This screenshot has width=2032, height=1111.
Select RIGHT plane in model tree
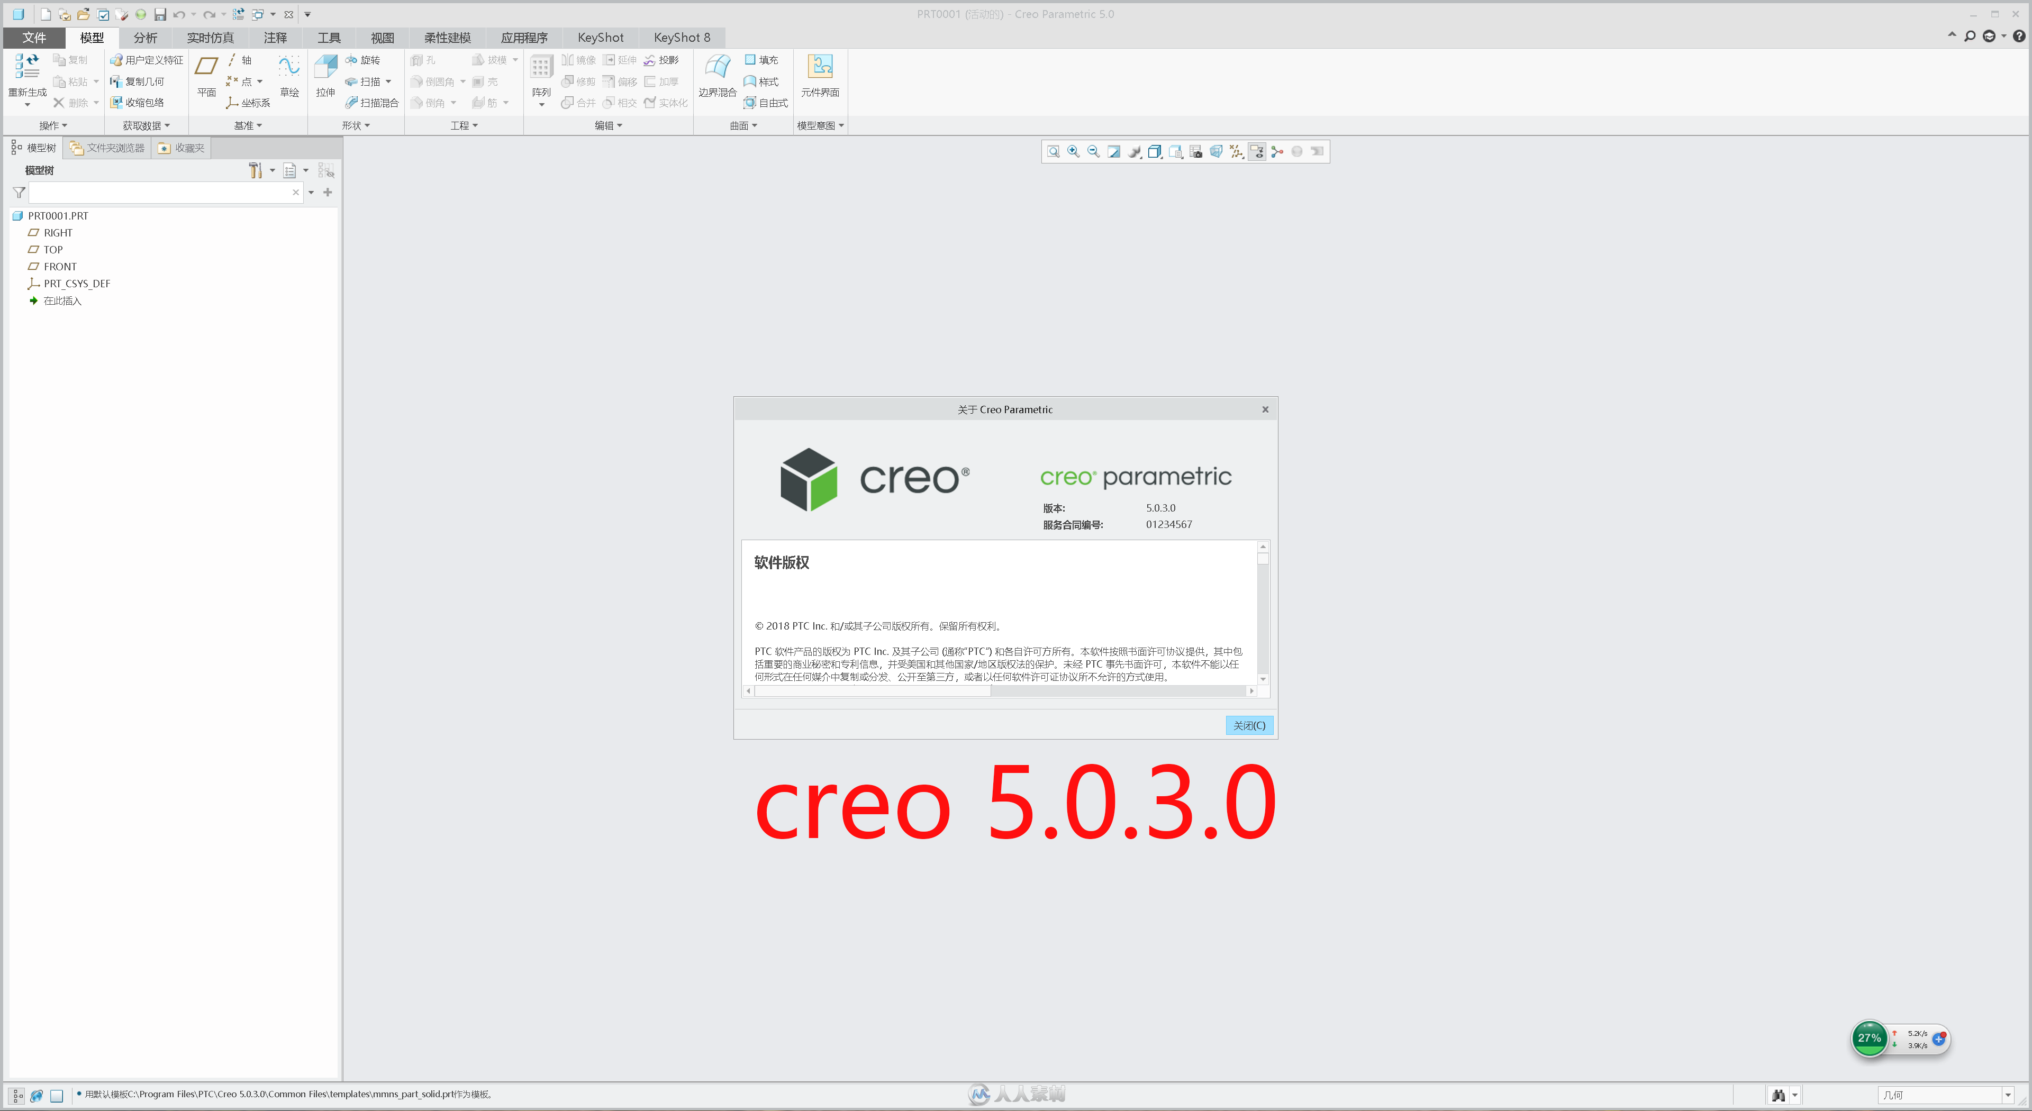58,233
